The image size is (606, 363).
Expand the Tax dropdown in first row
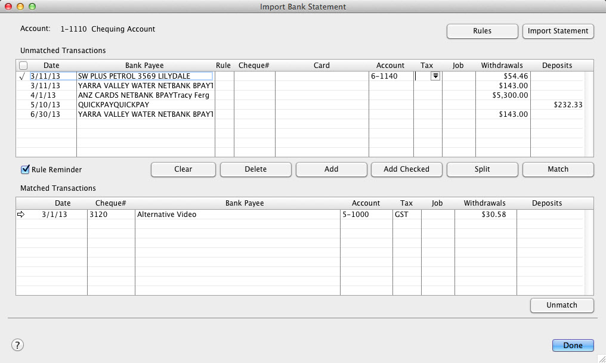click(x=435, y=76)
